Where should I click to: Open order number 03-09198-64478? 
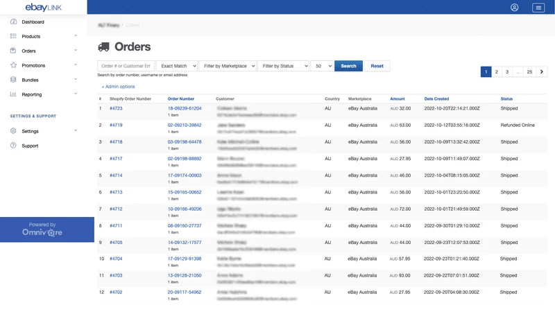185,141
